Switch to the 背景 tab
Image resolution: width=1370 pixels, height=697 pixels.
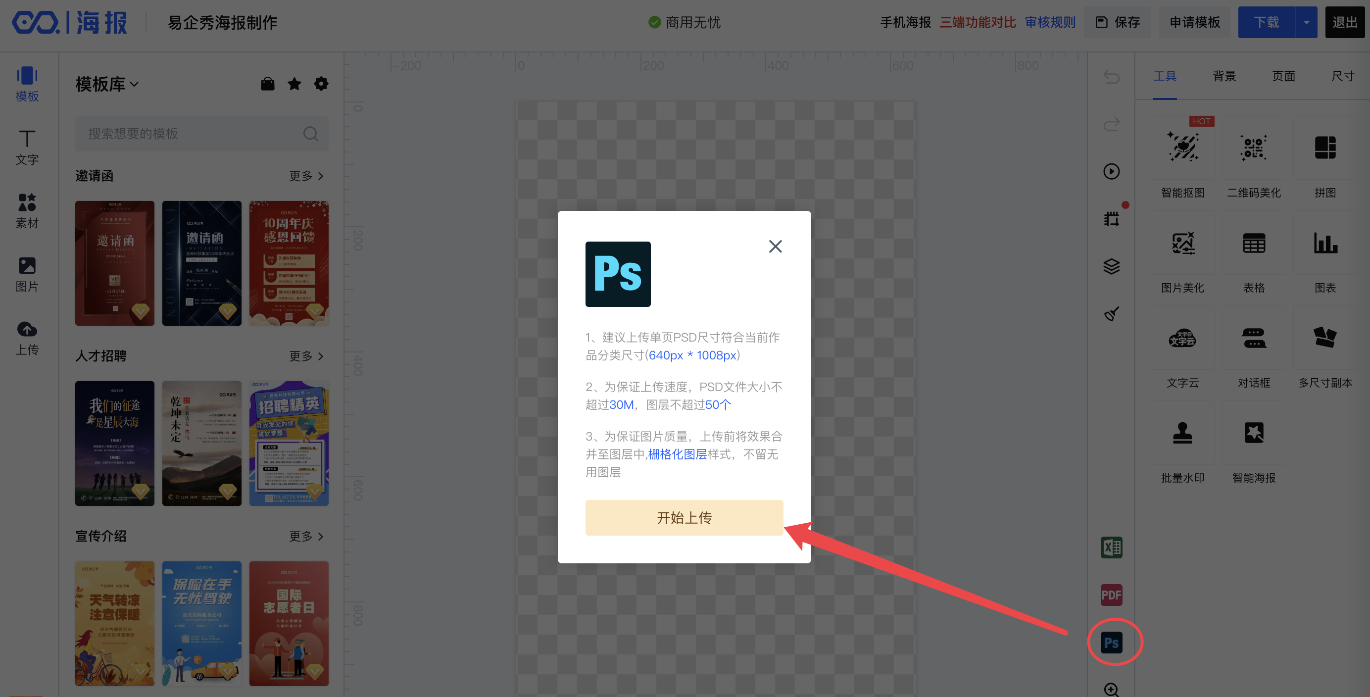coord(1224,76)
